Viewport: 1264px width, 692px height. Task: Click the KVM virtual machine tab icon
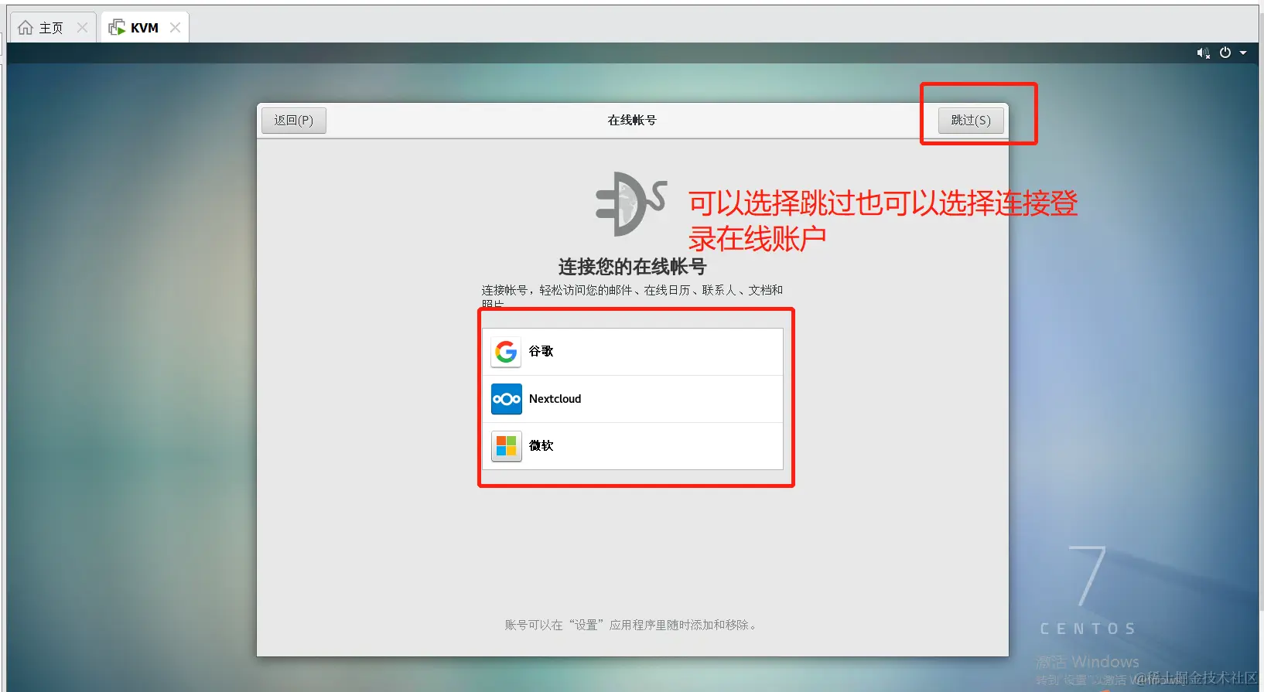click(117, 28)
